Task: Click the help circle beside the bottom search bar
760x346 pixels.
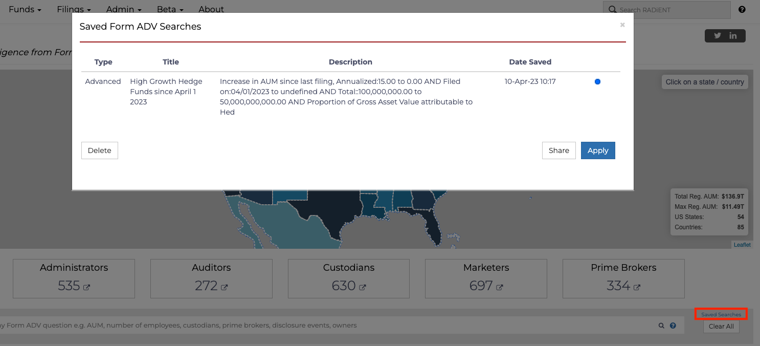Action: (673, 325)
